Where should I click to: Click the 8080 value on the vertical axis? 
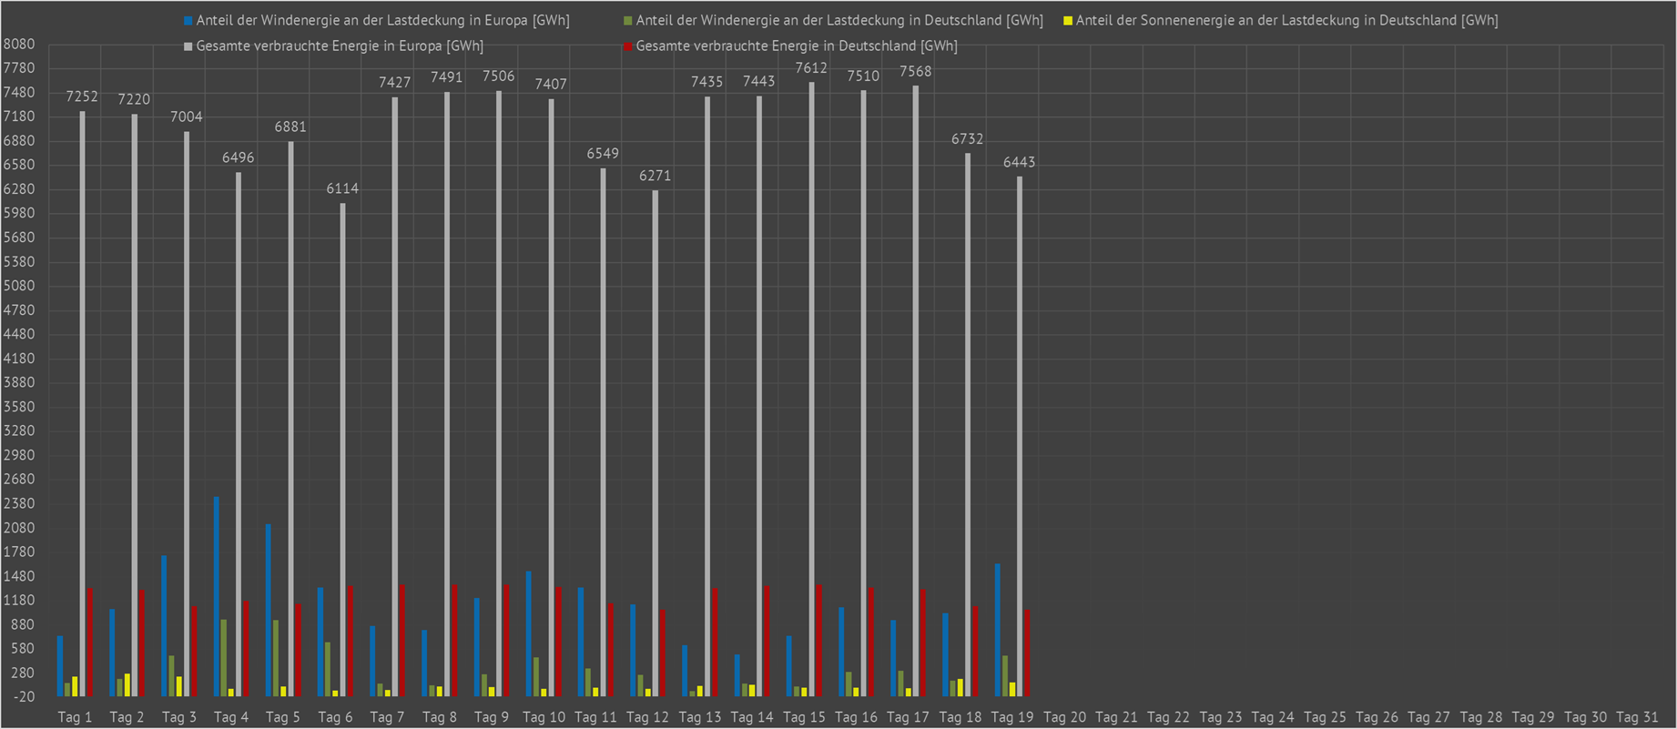pos(19,44)
